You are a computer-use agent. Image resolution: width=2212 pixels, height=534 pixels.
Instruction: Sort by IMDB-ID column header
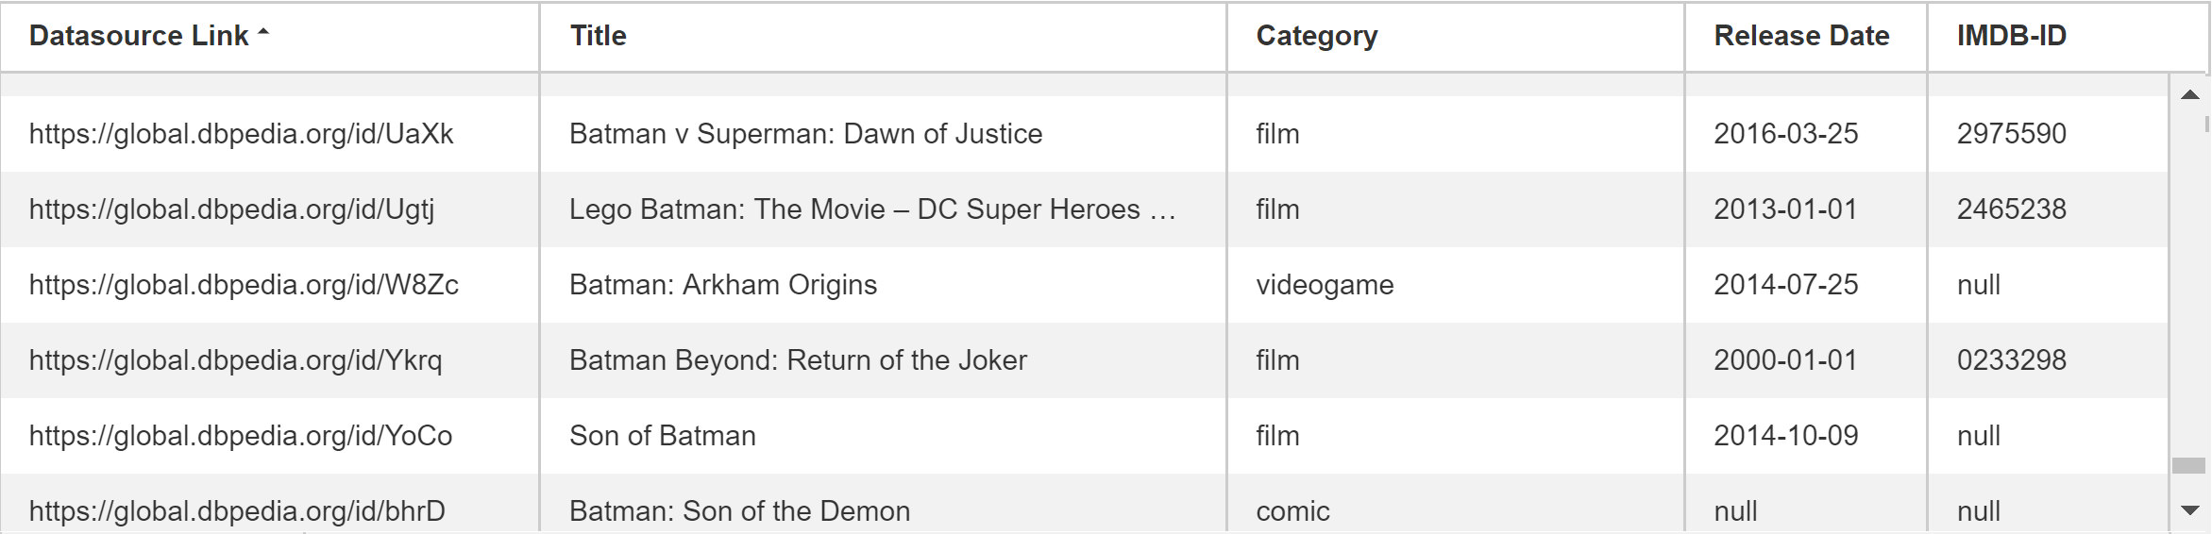[x=2011, y=36]
